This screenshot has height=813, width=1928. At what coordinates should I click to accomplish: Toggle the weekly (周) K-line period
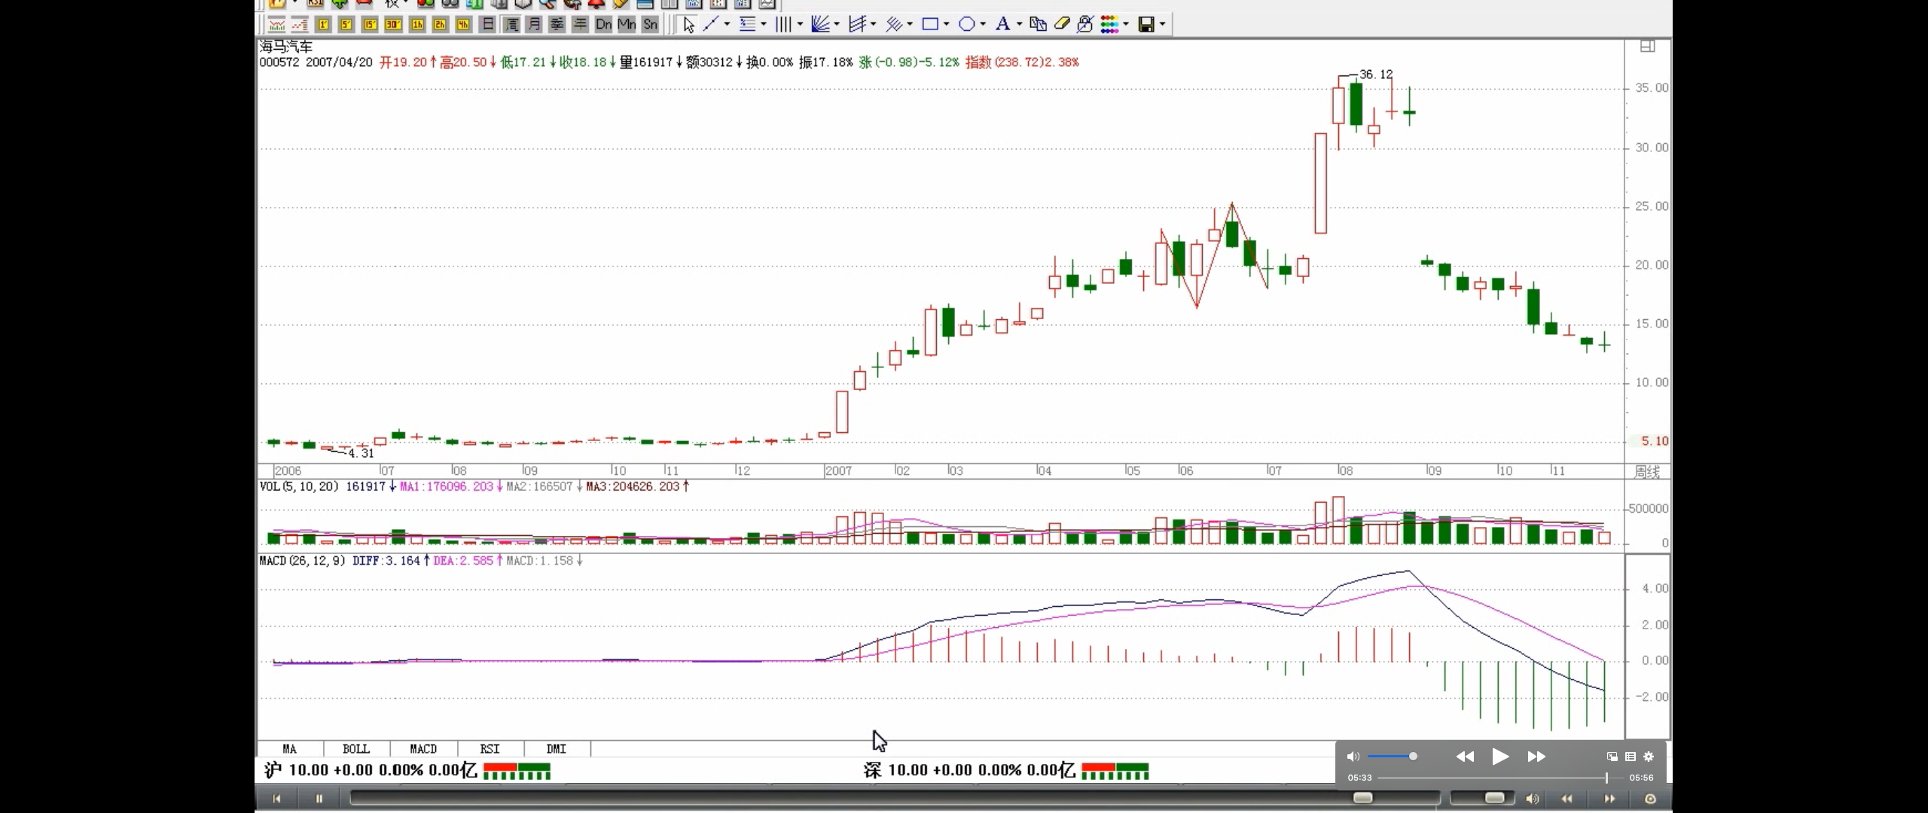(511, 25)
